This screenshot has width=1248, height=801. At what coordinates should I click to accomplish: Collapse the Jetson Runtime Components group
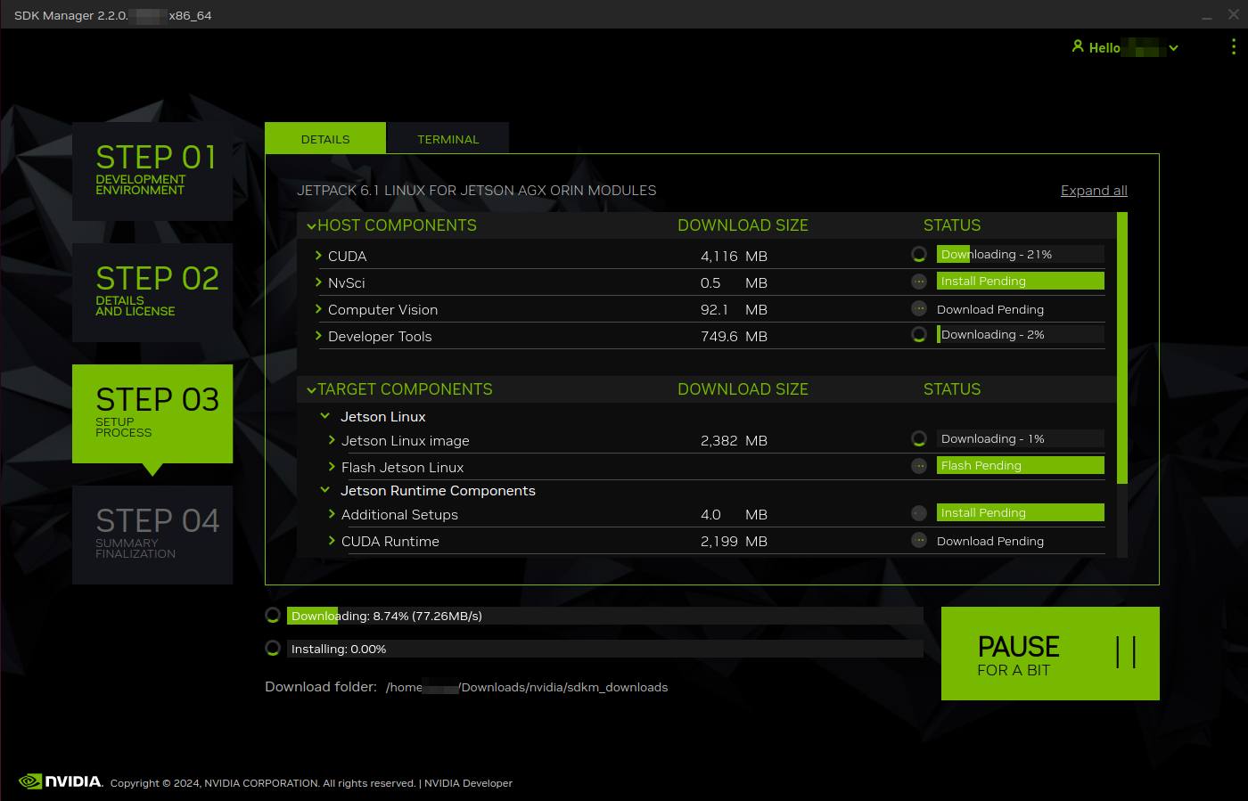click(325, 490)
